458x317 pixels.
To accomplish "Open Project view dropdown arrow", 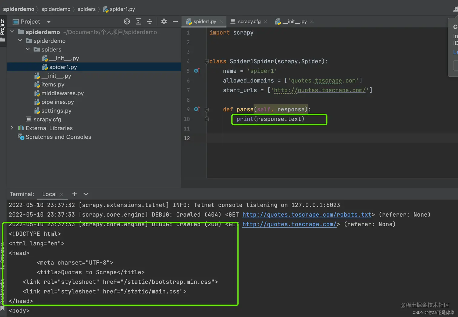I will 49,22.
